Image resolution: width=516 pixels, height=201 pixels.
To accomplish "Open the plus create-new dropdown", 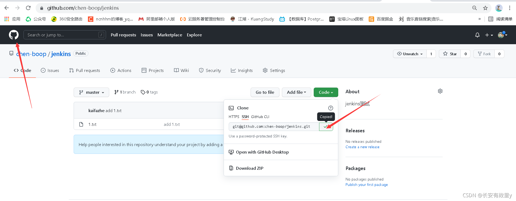I will click(489, 35).
